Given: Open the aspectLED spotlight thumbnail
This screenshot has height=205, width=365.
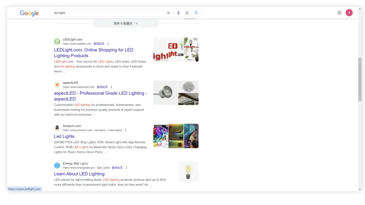Looking at the screenshot, I should pyautogui.click(x=165, y=93).
